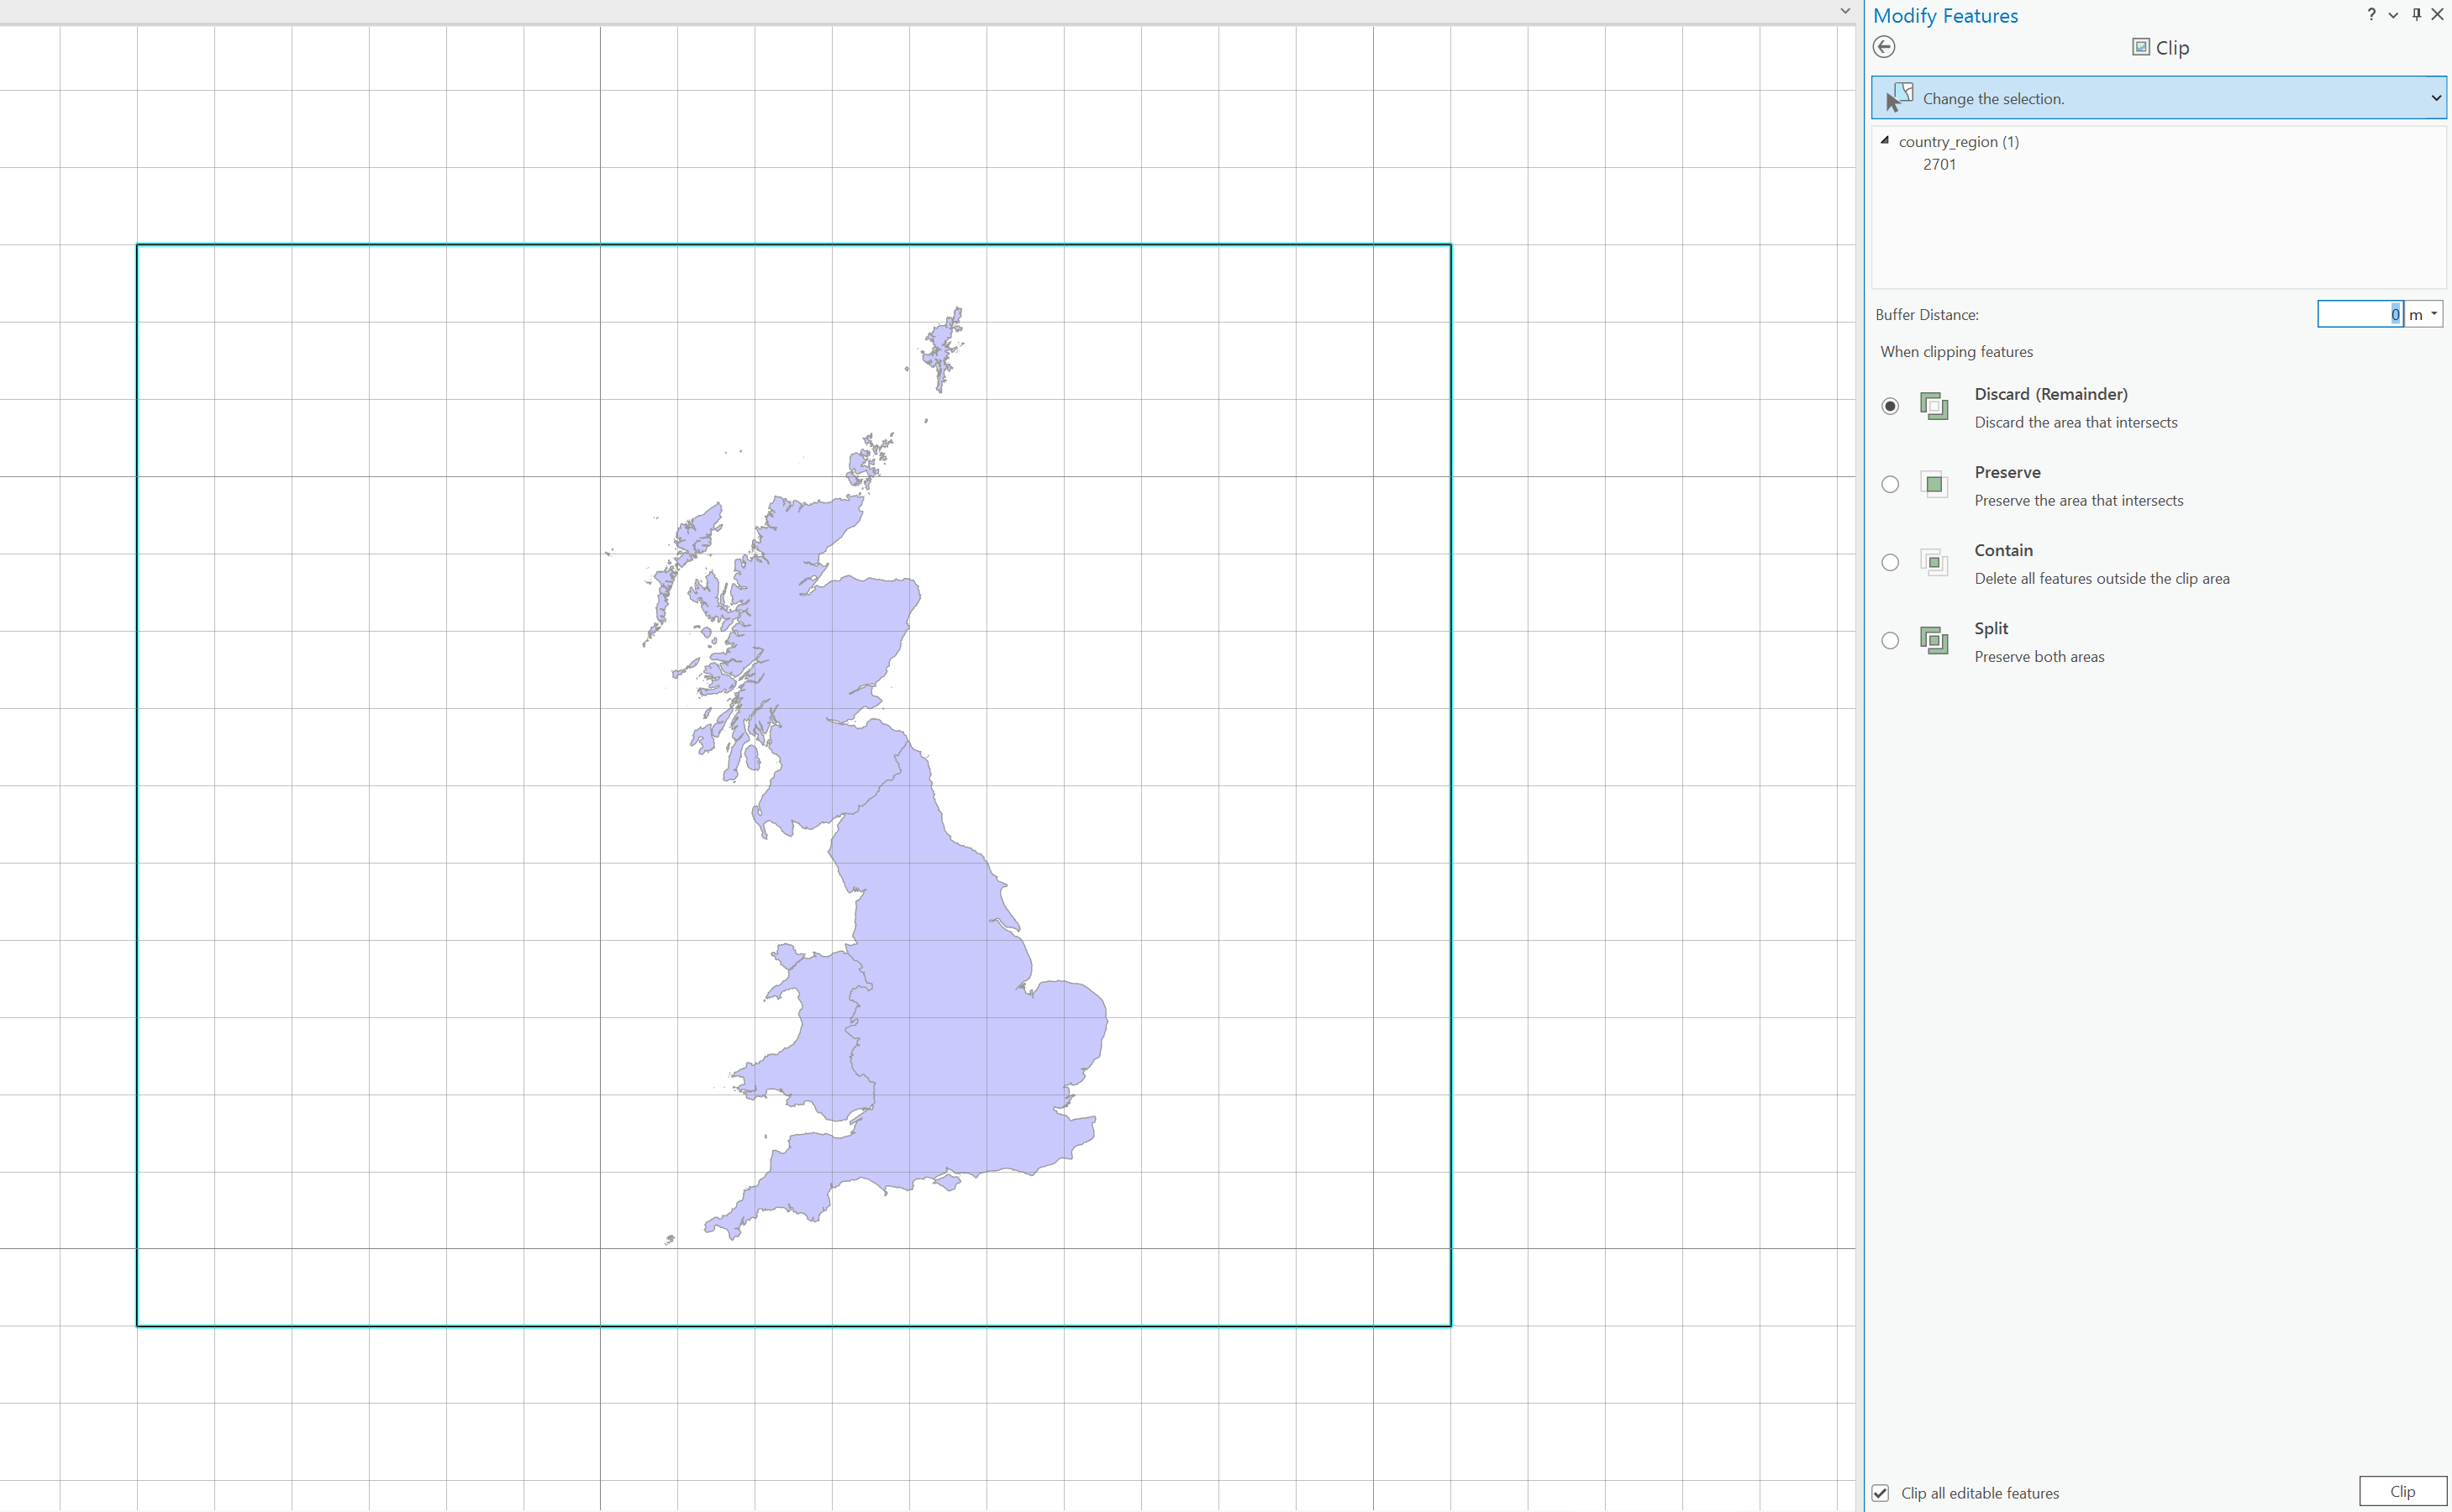2452x1512 pixels.
Task: Click the selection tool cursor icon
Action: 1897,98
